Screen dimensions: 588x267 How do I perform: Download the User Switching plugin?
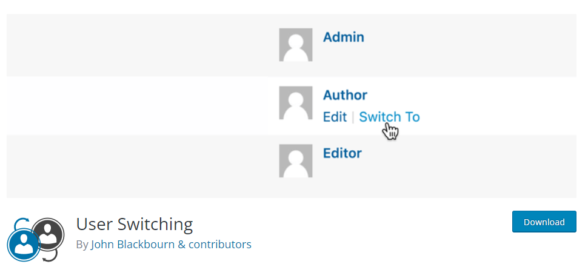pos(544,222)
